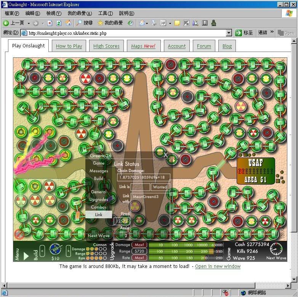298x297 pixels.
Task: Click the Menu play triangle arrow
Action: click(x=26, y=256)
